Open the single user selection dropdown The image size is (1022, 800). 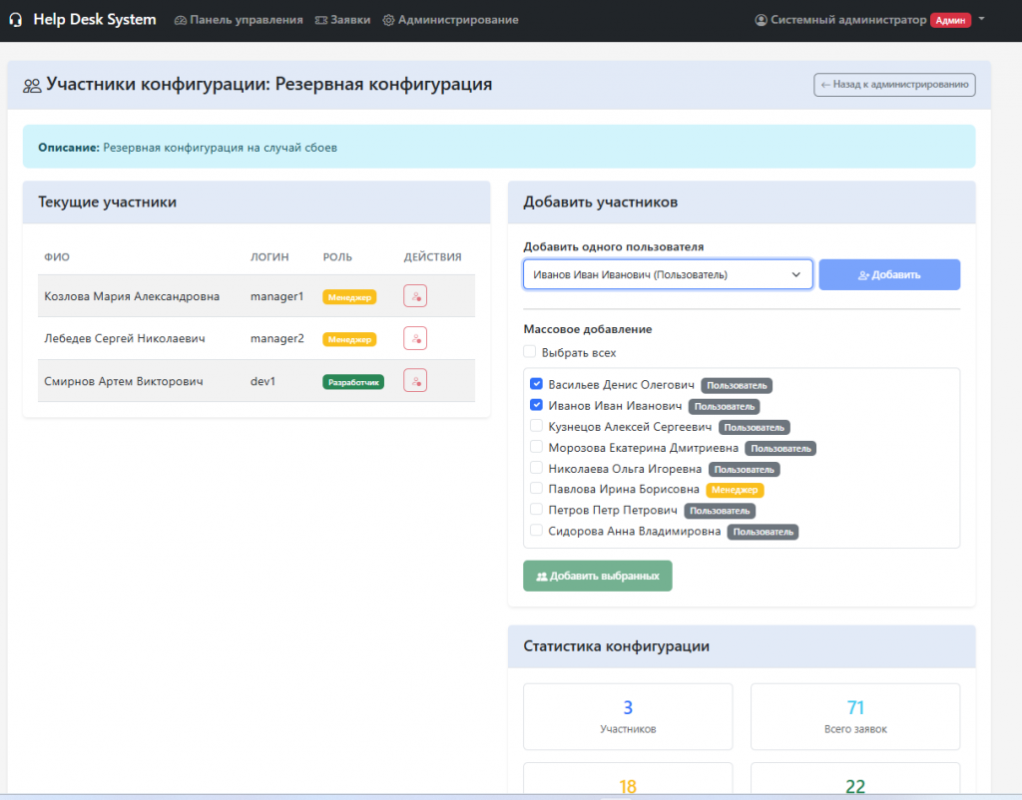coord(668,274)
